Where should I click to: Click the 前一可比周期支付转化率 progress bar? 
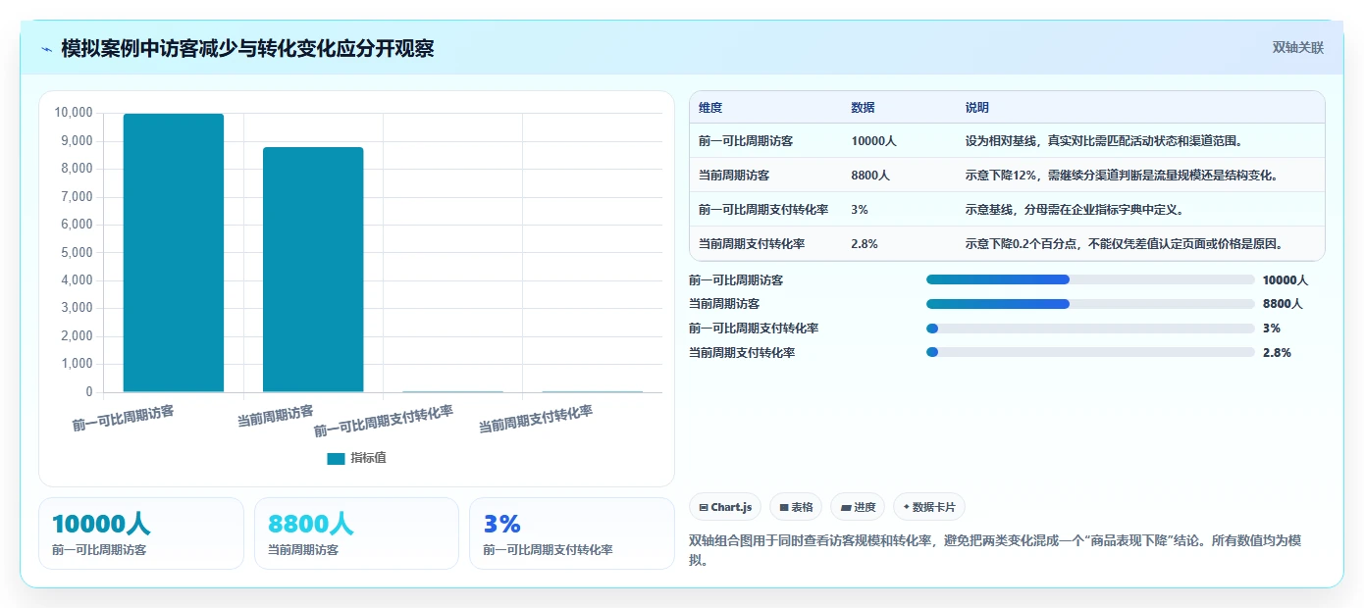1090,328
